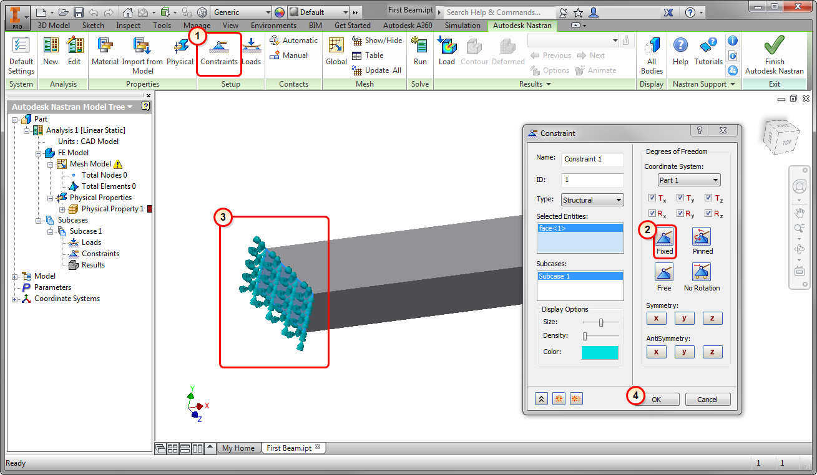The height and width of the screenshot is (475, 817).
Task: Open the Loads tool in Setup
Action: 252,51
